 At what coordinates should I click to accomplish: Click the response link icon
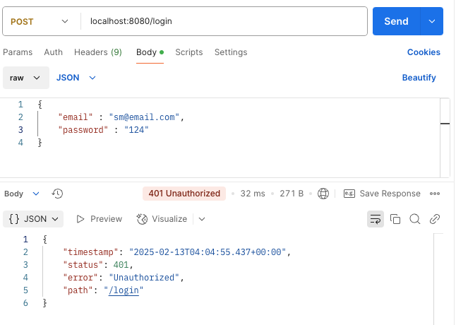(435, 219)
